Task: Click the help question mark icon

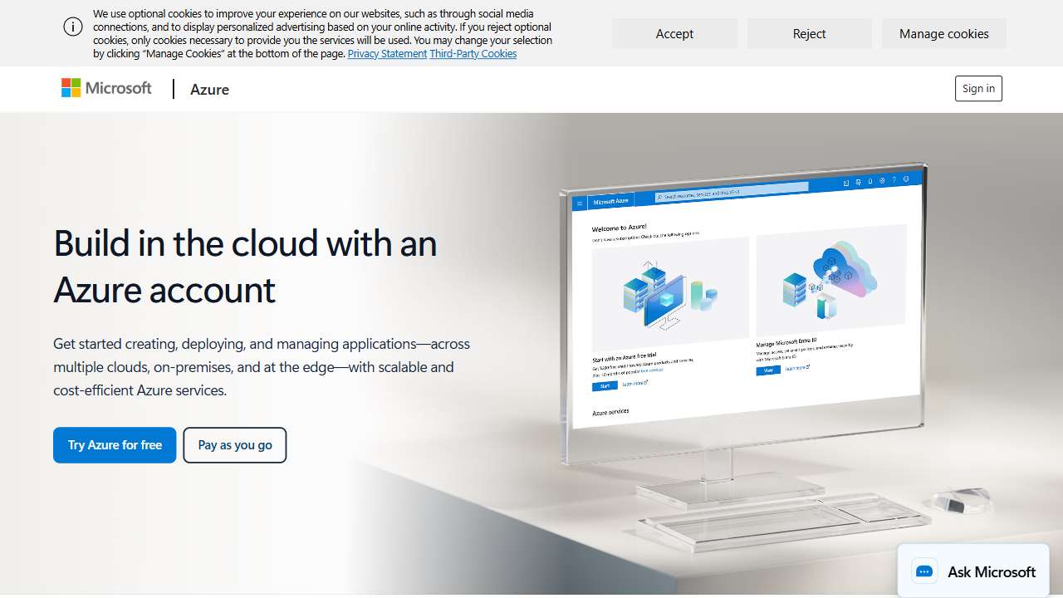Action: (894, 180)
